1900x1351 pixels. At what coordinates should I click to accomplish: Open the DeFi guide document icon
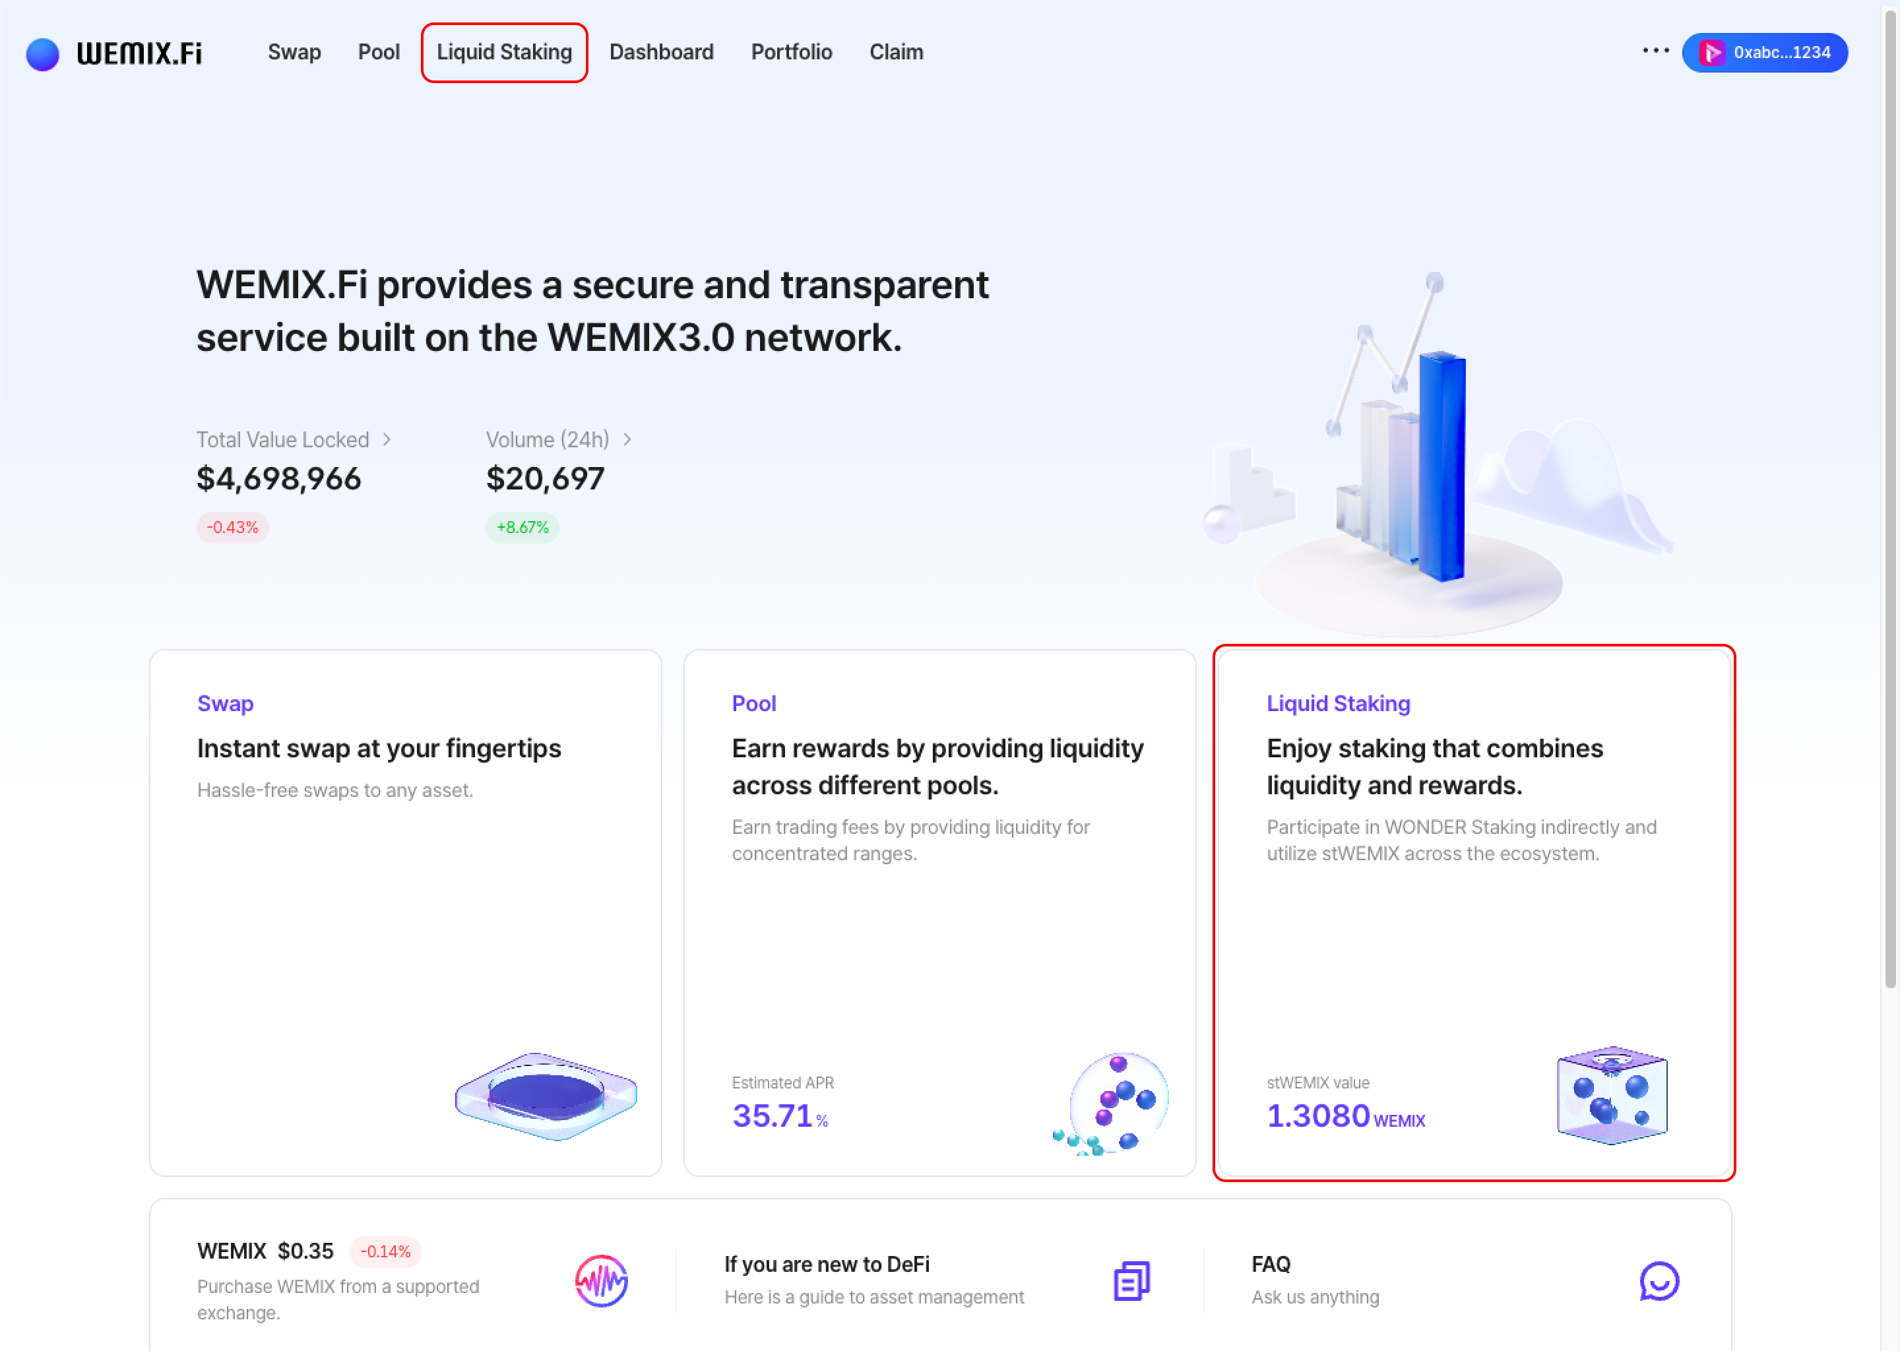coord(1131,1280)
